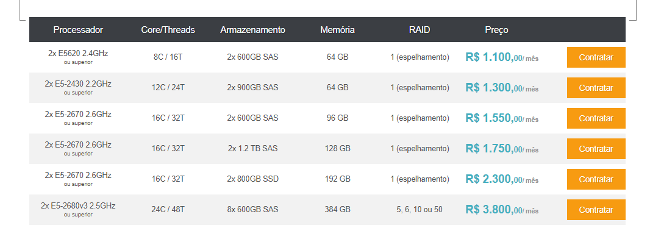Click Contratar for the R$ 3.800,00 plan
The image size is (650, 239).
tap(596, 210)
